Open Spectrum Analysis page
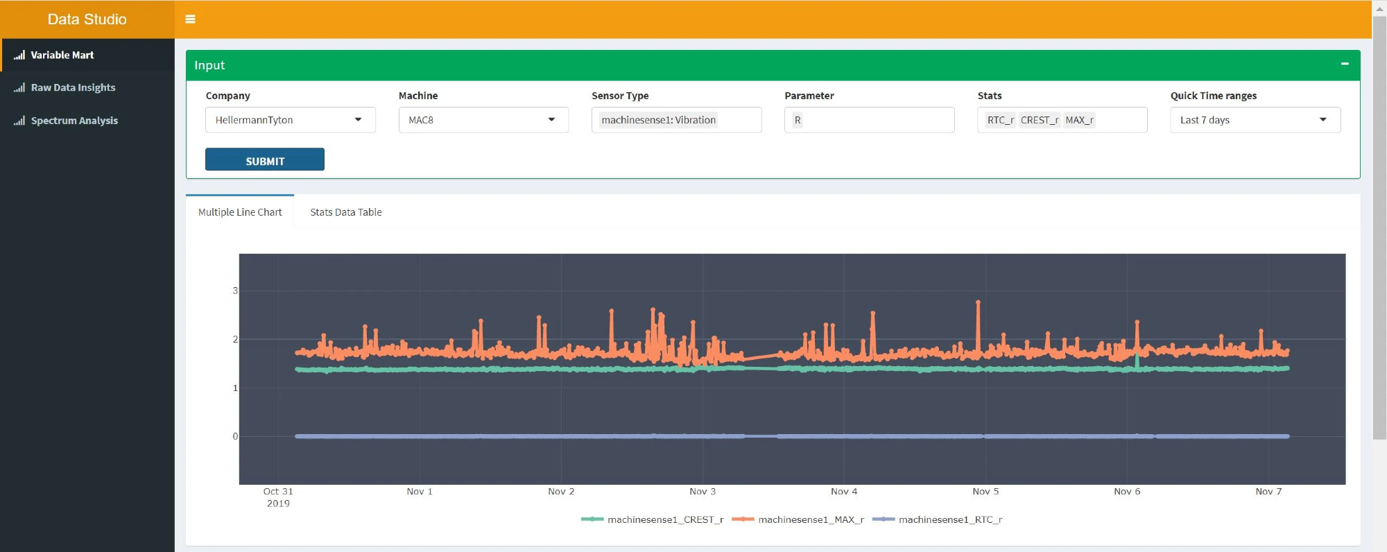The height and width of the screenshot is (552, 1387). pyautogui.click(x=87, y=121)
